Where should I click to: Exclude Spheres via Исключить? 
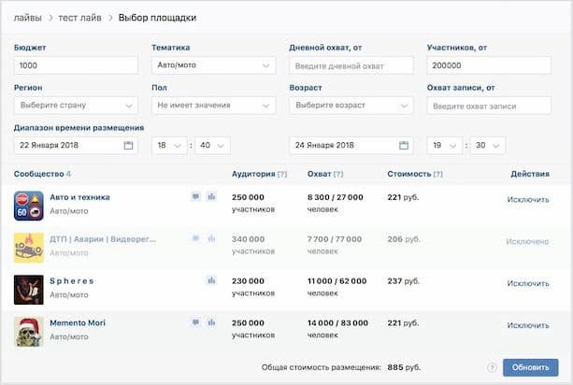pyautogui.click(x=528, y=284)
